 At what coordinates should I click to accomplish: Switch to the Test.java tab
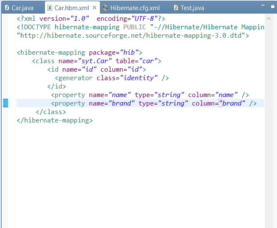pos(192,8)
